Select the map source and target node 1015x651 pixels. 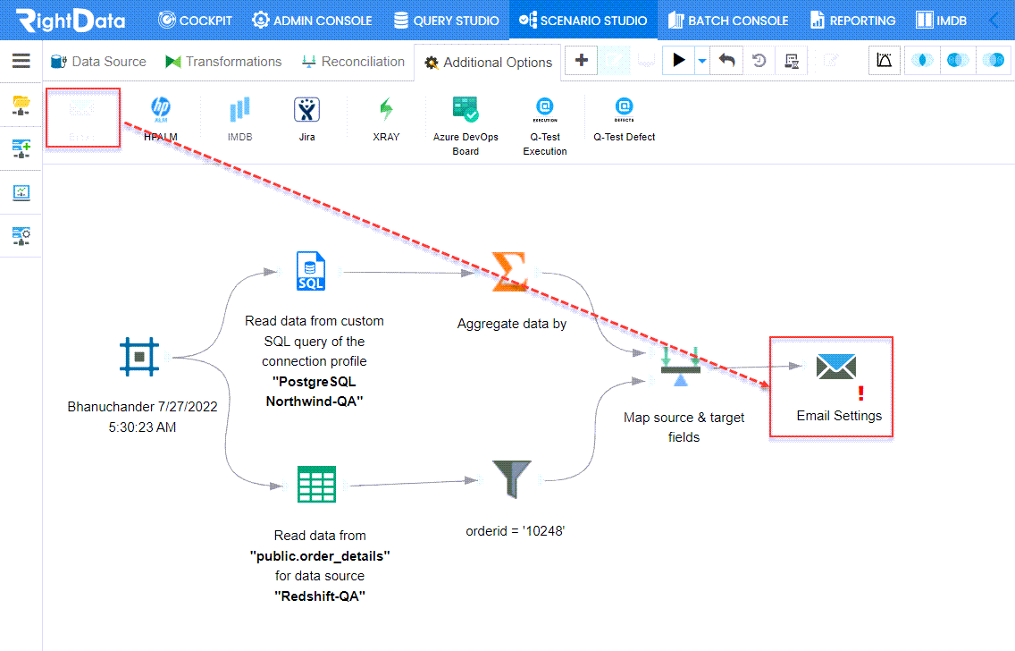tap(680, 367)
